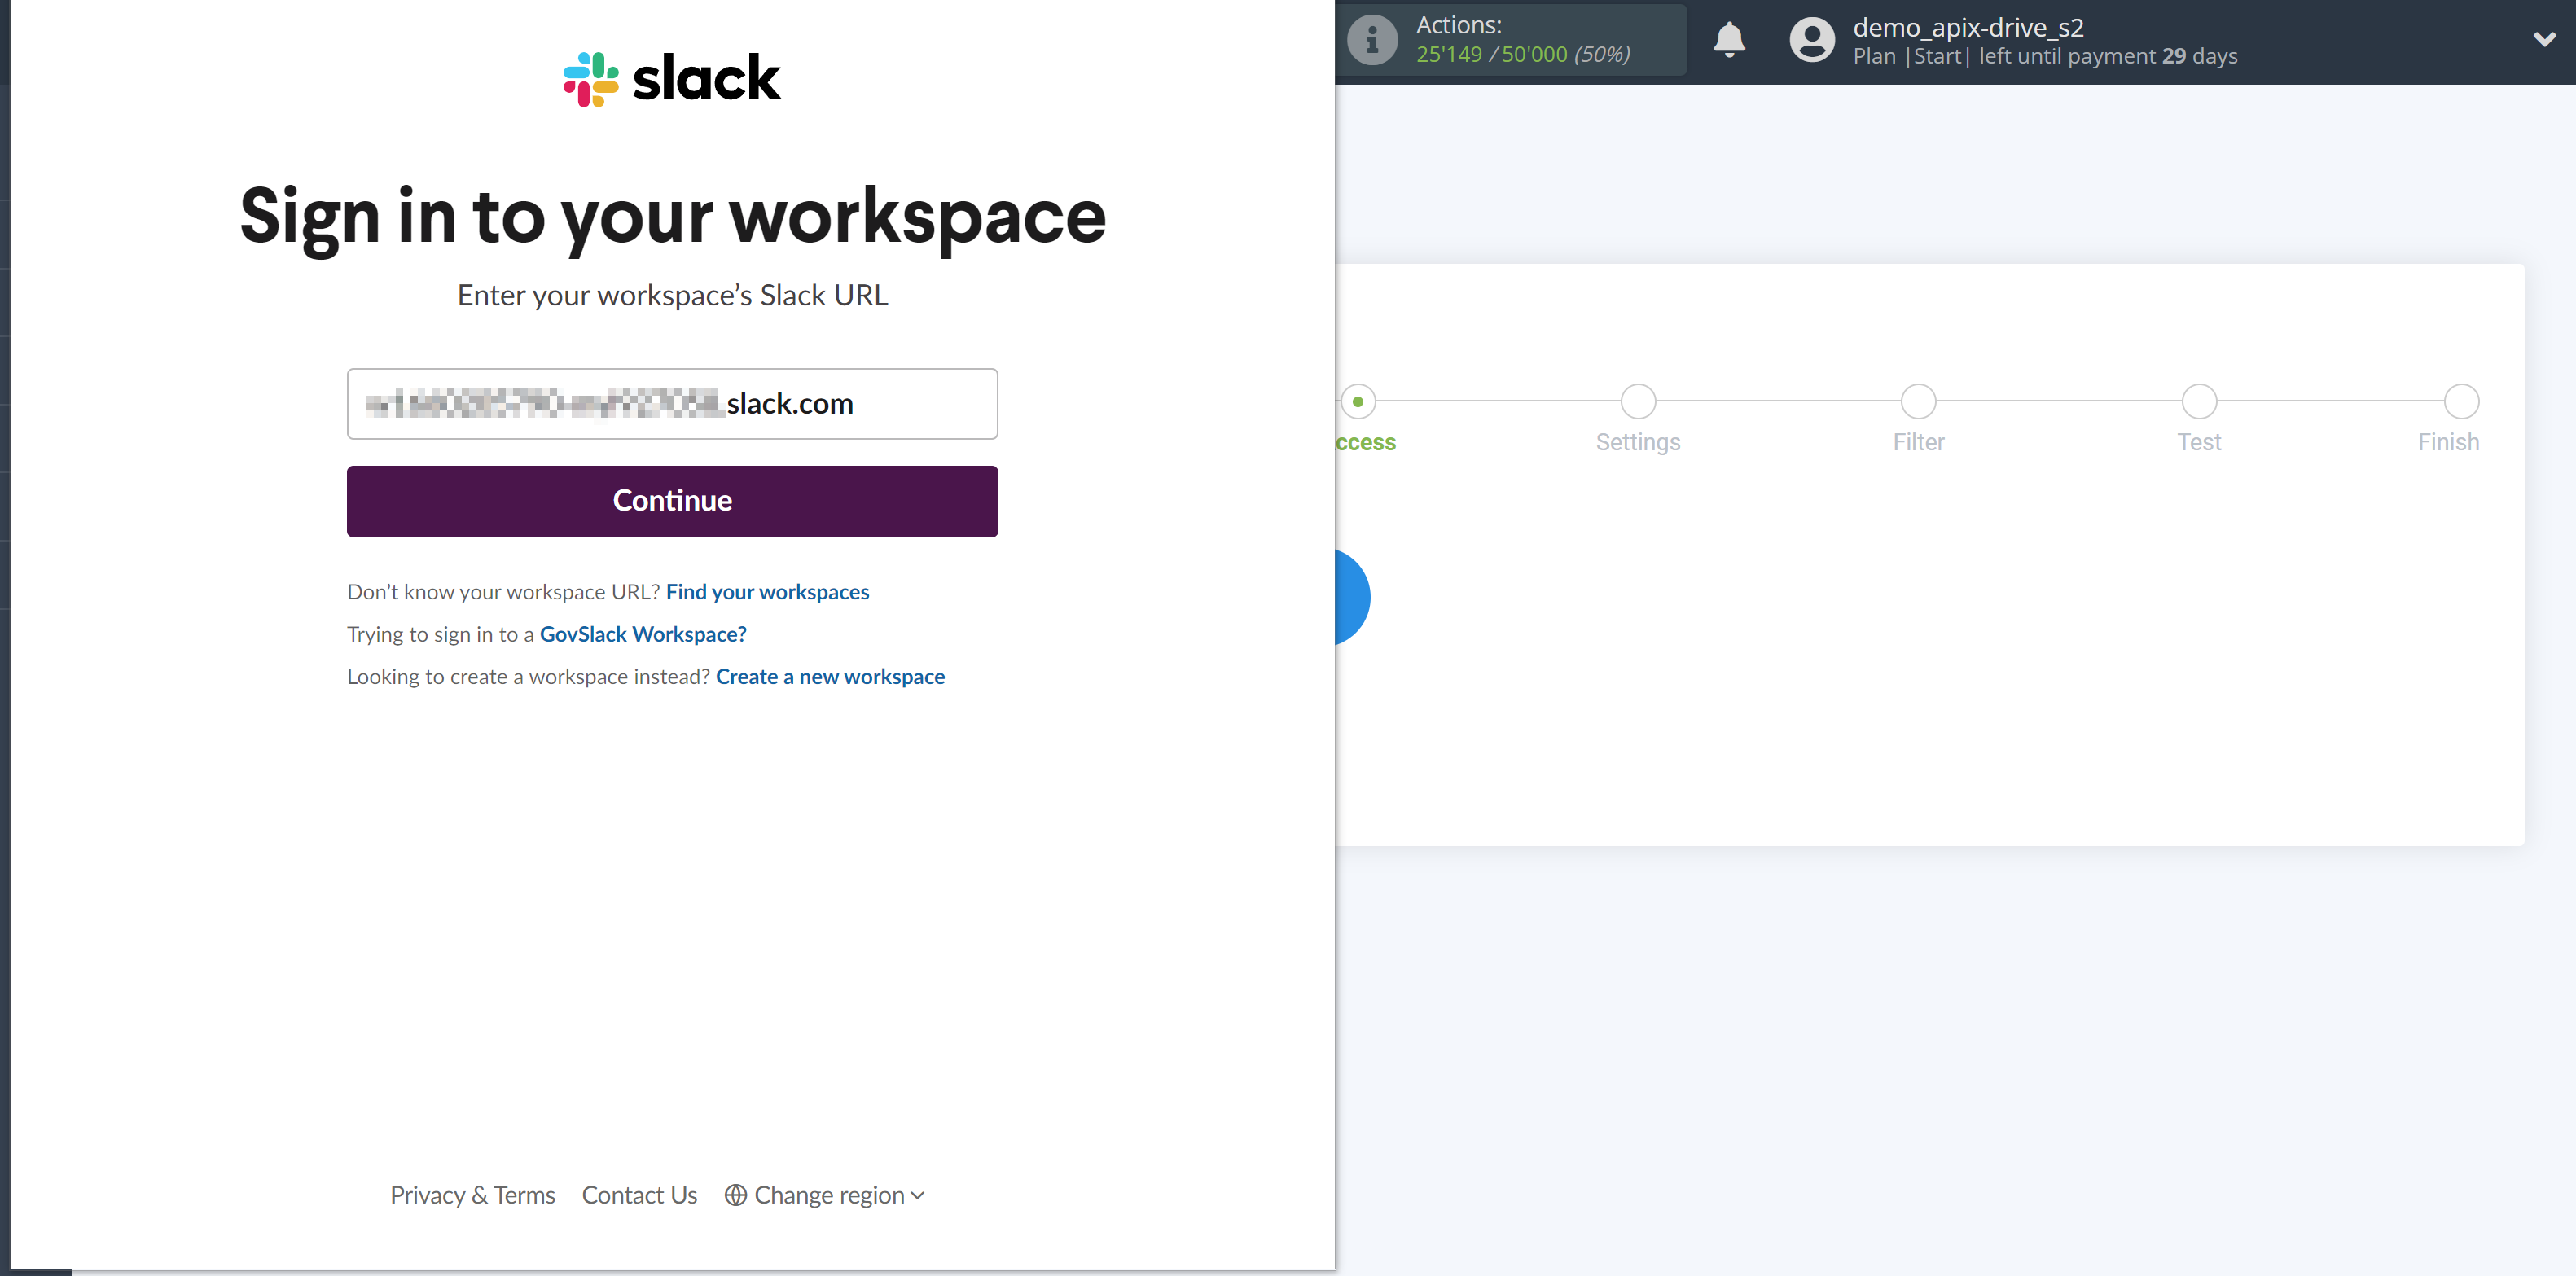Select the workspace URL input field
The width and height of the screenshot is (2576, 1276).
pos(672,402)
